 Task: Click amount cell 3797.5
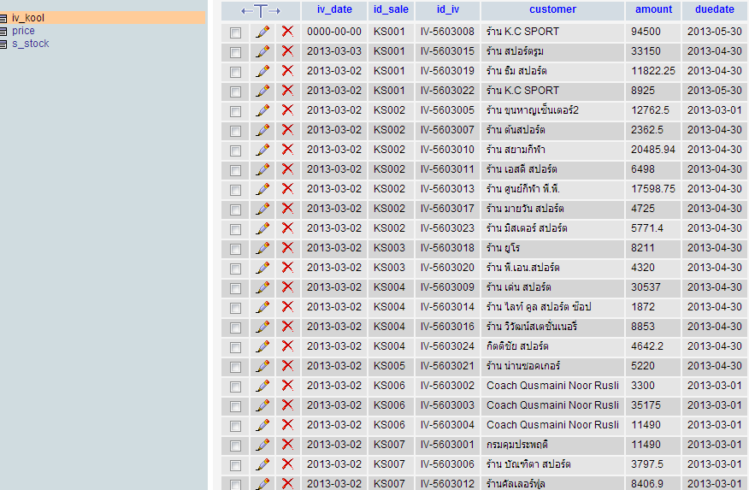[653, 464]
